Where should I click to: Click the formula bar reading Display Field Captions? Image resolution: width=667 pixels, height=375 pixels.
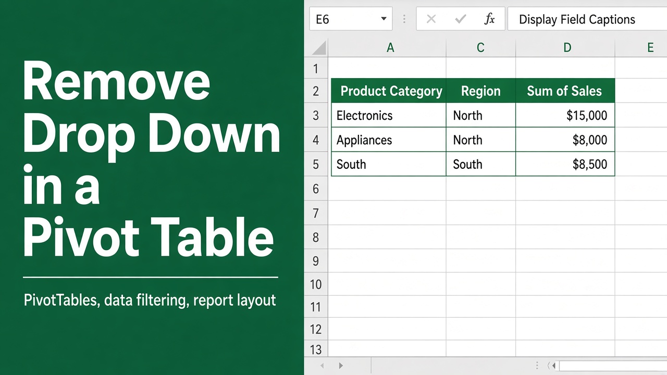click(587, 19)
